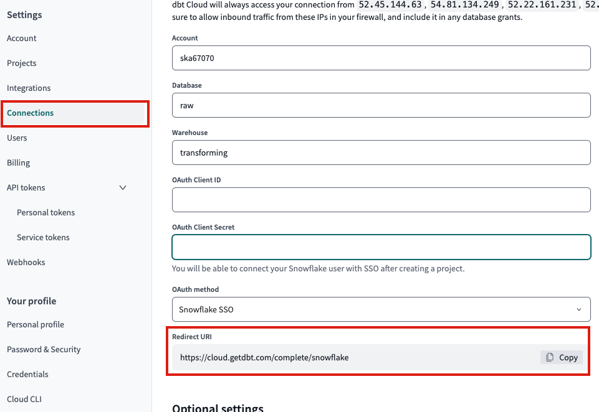Open the Projects section

(22, 63)
